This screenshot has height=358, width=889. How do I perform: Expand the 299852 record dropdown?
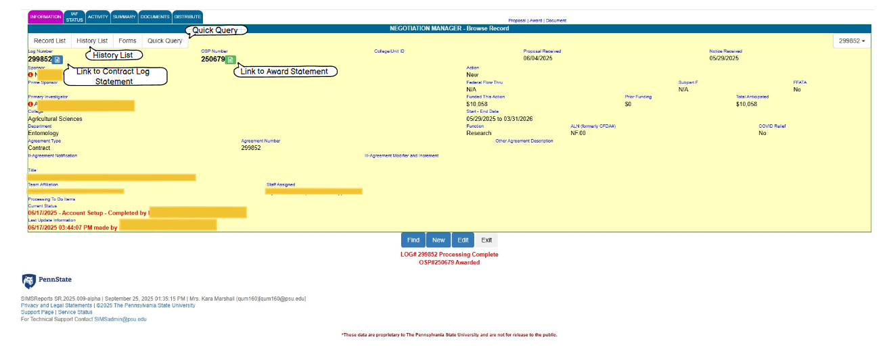(852, 41)
